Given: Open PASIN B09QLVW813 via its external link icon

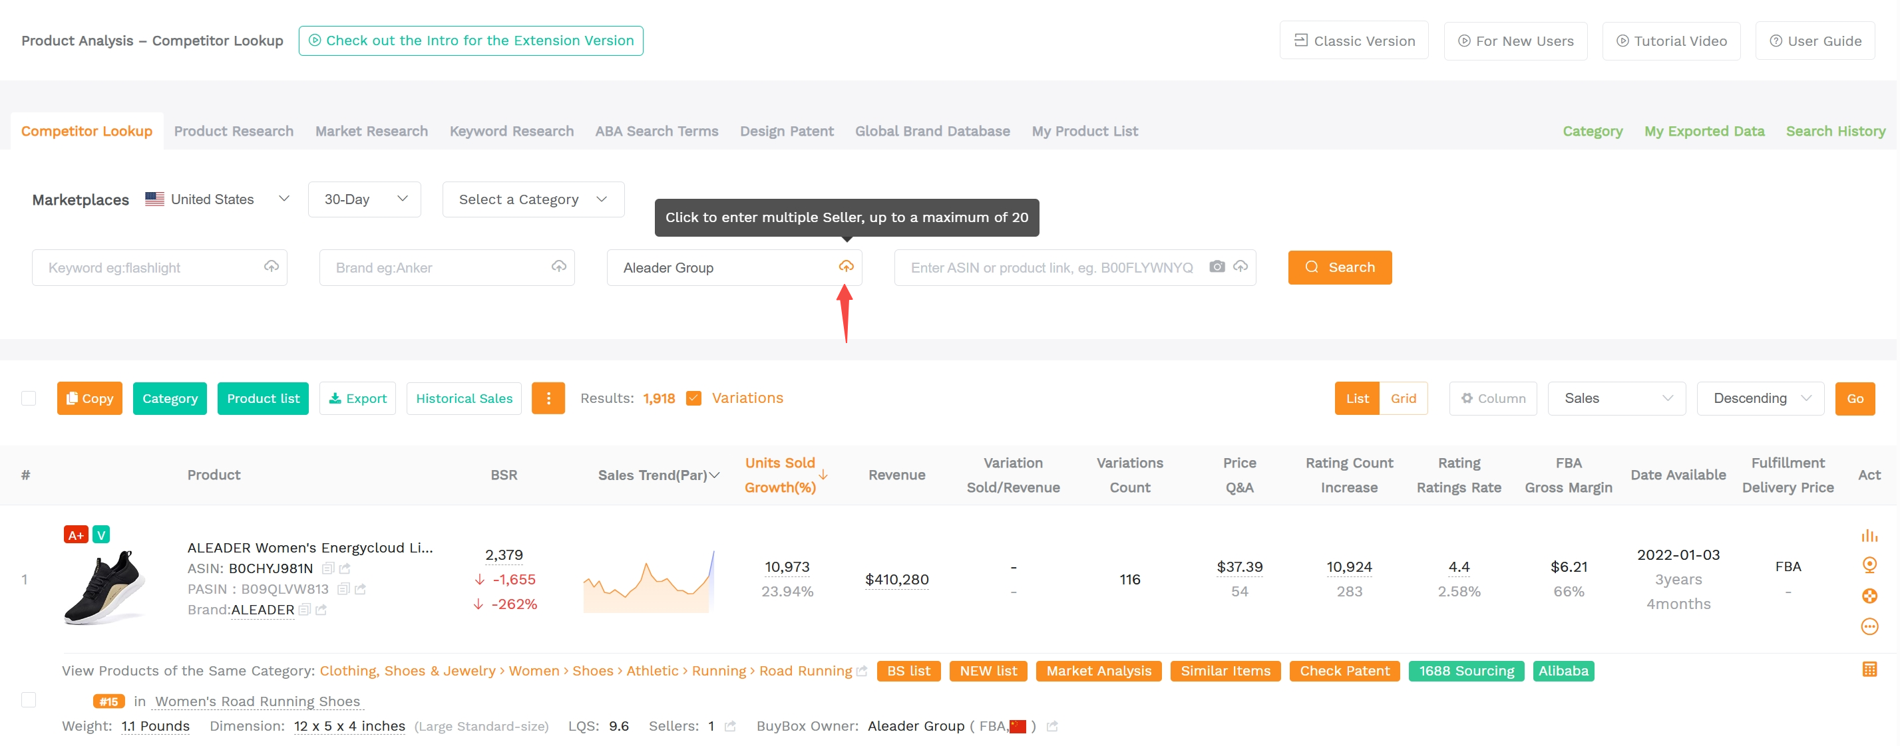Looking at the screenshot, I should pyautogui.click(x=360, y=589).
